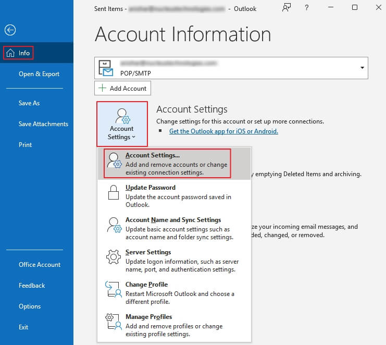The image size is (386, 345).
Task: Open the Account Settings dropdown button
Action: [122, 124]
